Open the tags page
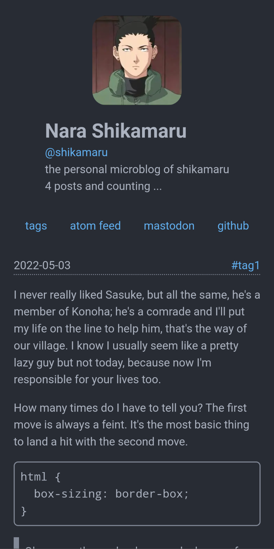Image resolution: width=274 pixels, height=549 pixels. pyautogui.click(x=36, y=226)
